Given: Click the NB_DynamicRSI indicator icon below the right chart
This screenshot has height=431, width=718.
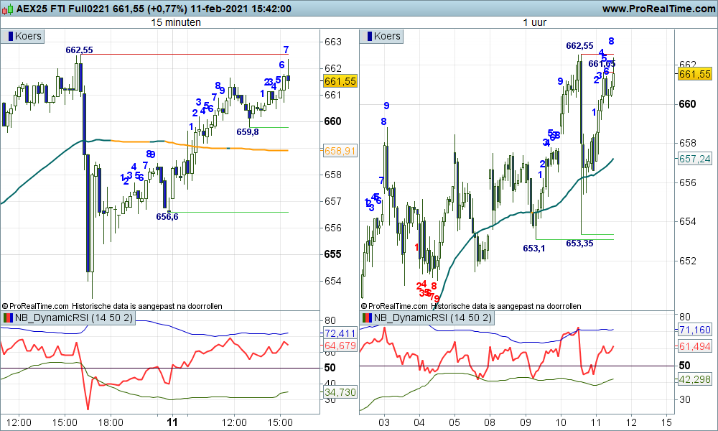Looking at the screenshot, I should pyautogui.click(x=368, y=317).
